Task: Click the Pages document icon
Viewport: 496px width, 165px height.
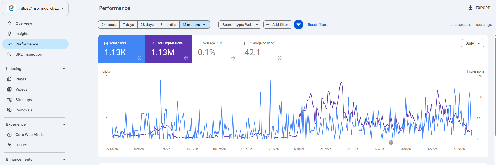Action: tap(9, 79)
